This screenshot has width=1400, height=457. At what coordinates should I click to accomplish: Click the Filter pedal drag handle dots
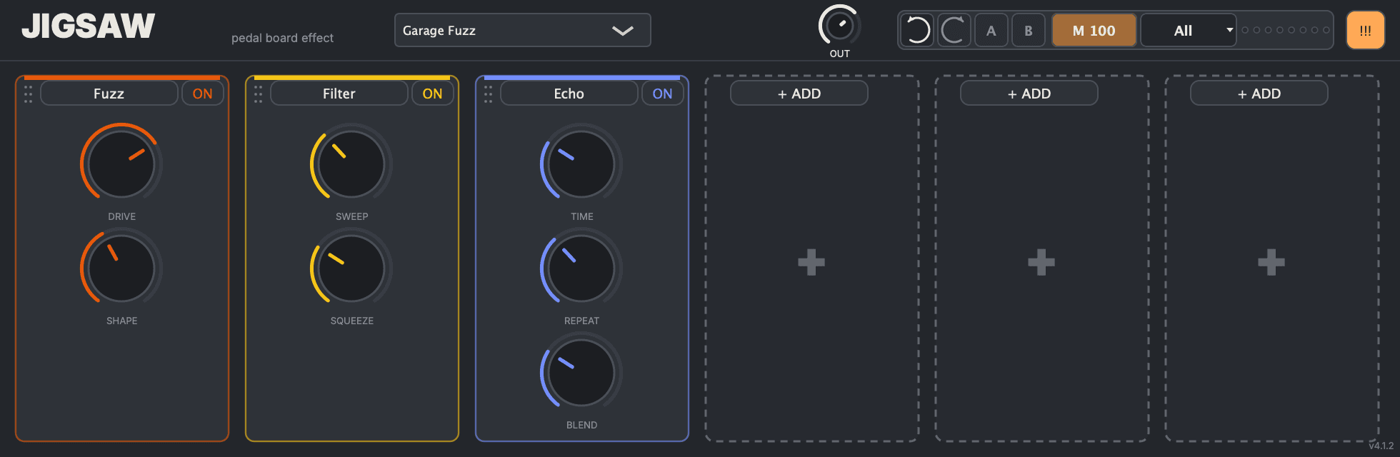258,94
